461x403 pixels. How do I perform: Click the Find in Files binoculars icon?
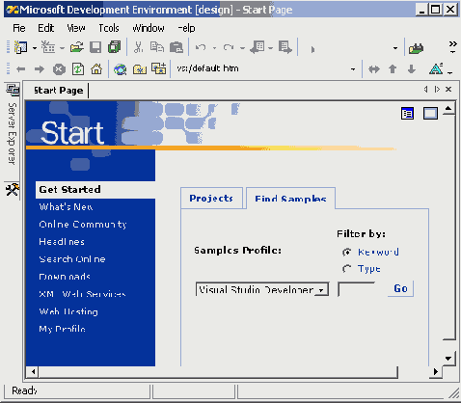416,48
